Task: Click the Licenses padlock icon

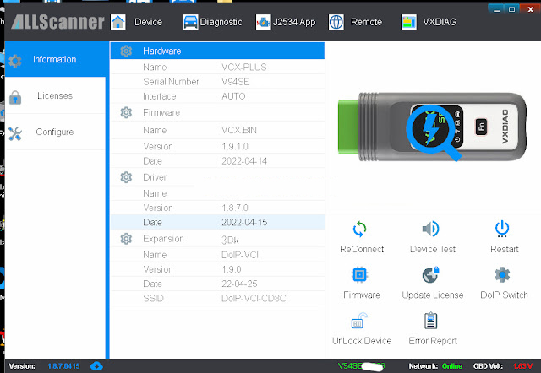Action: pos(15,97)
